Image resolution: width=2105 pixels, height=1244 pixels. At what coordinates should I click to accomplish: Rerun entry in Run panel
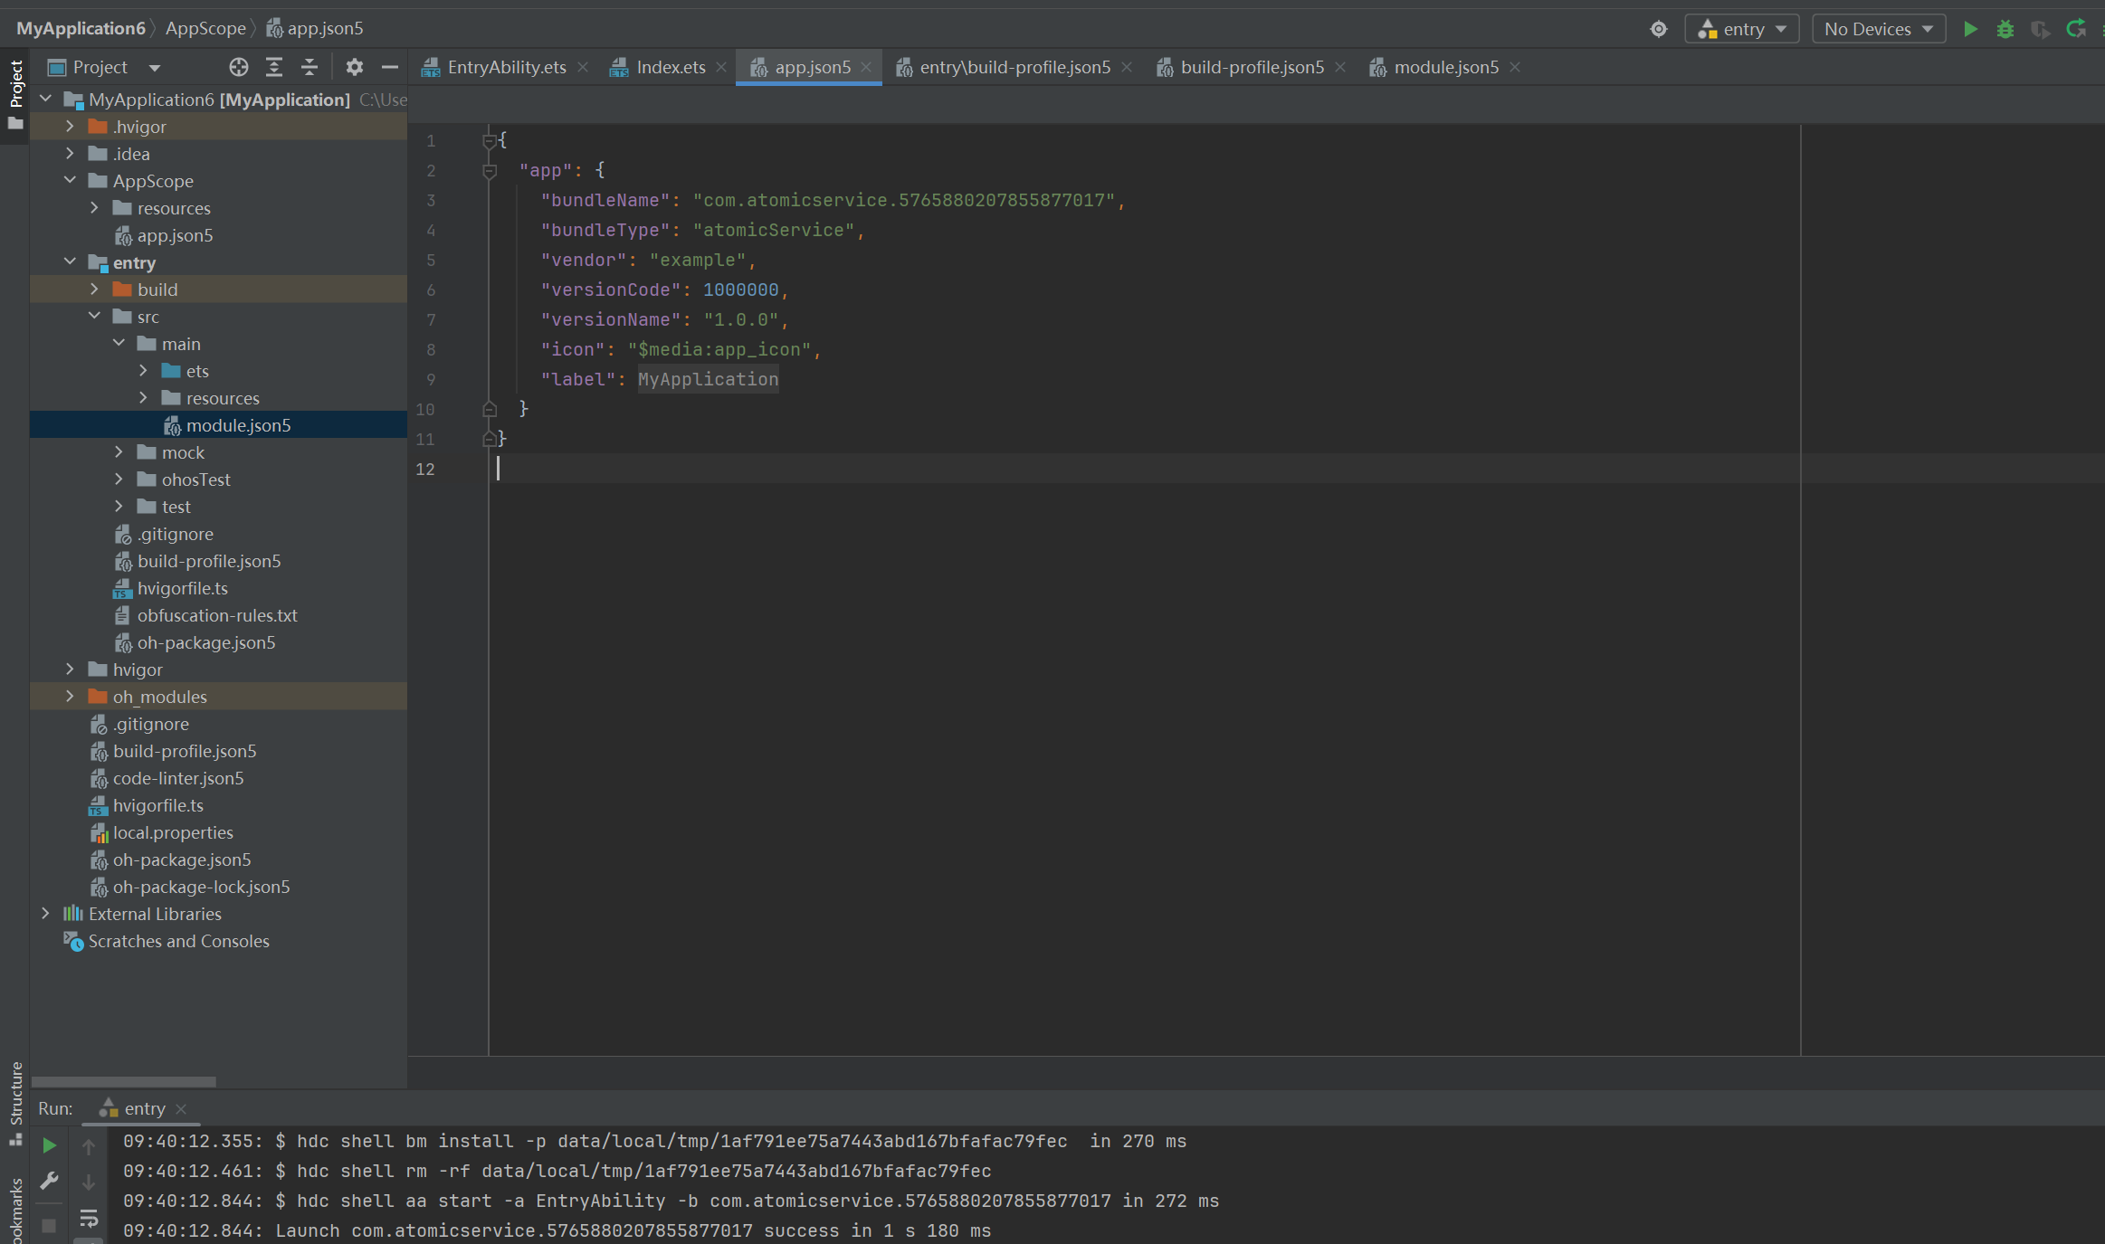pos(50,1145)
